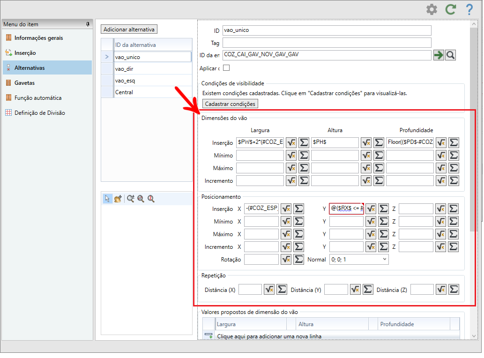Screen dimensions: 484x358
Task: Open formula editor for Largura Inserção
Action: [291, 142]
